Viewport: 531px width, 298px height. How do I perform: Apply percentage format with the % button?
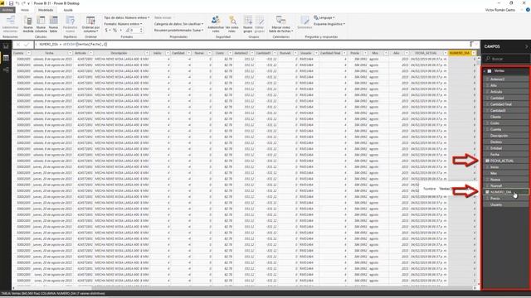[x=114, y=31]
